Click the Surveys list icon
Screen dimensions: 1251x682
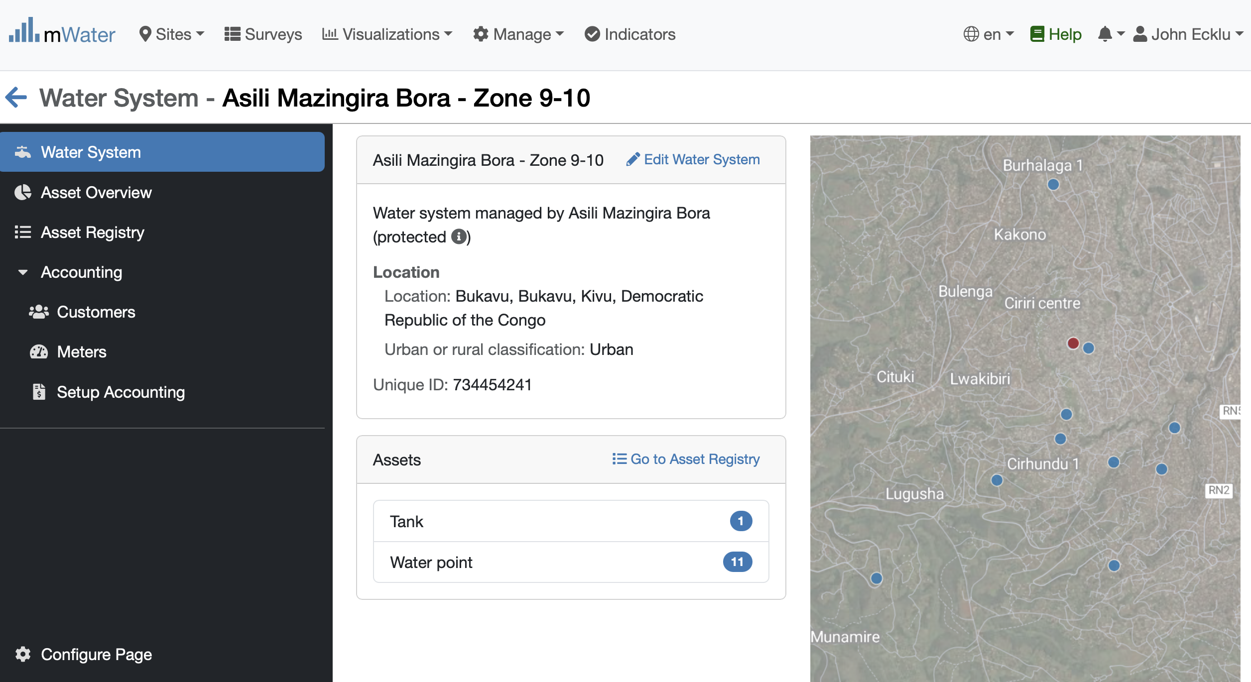pos(232,34)
